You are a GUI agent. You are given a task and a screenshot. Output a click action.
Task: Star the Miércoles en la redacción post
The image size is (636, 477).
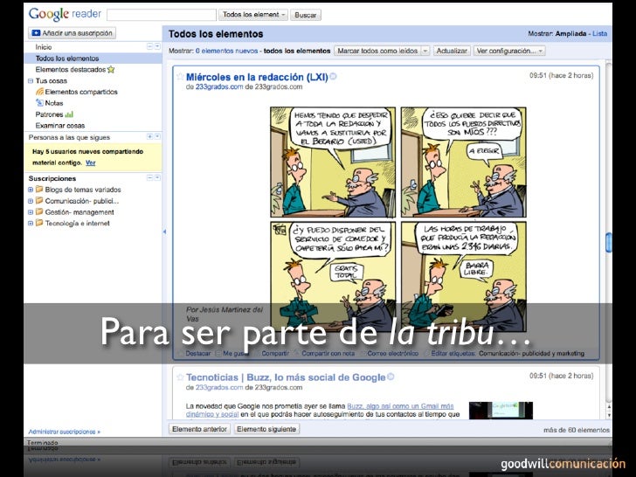click(179, 77)
